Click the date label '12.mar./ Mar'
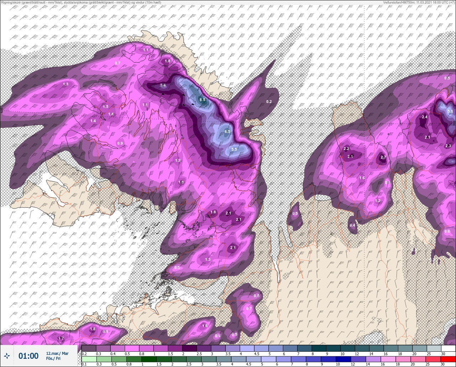This screenshot has height=367, width=456. [x=57, y=353]
